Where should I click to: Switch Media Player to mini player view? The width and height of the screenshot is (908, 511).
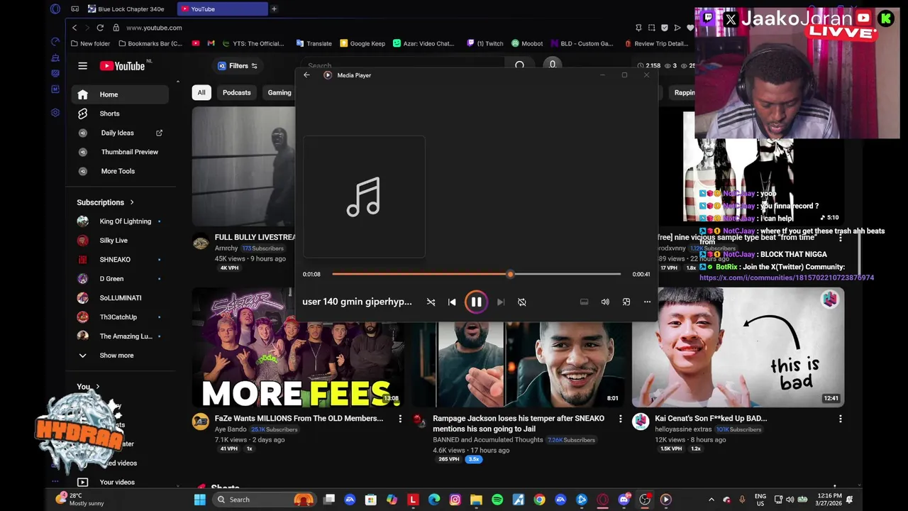click(x=626, y=302)
